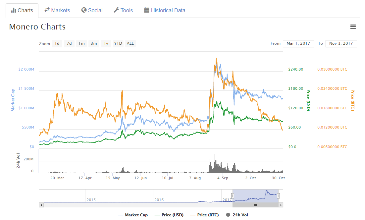The image size is (365, 220).
Task: Click the calendar icon beside Historical Data
Action: point(146,10)
